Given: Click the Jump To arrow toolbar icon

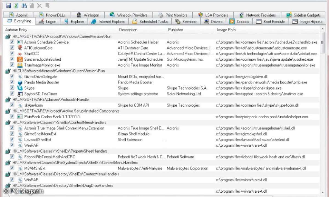Looking at the screenshot, I should click(x=47, y=6).
